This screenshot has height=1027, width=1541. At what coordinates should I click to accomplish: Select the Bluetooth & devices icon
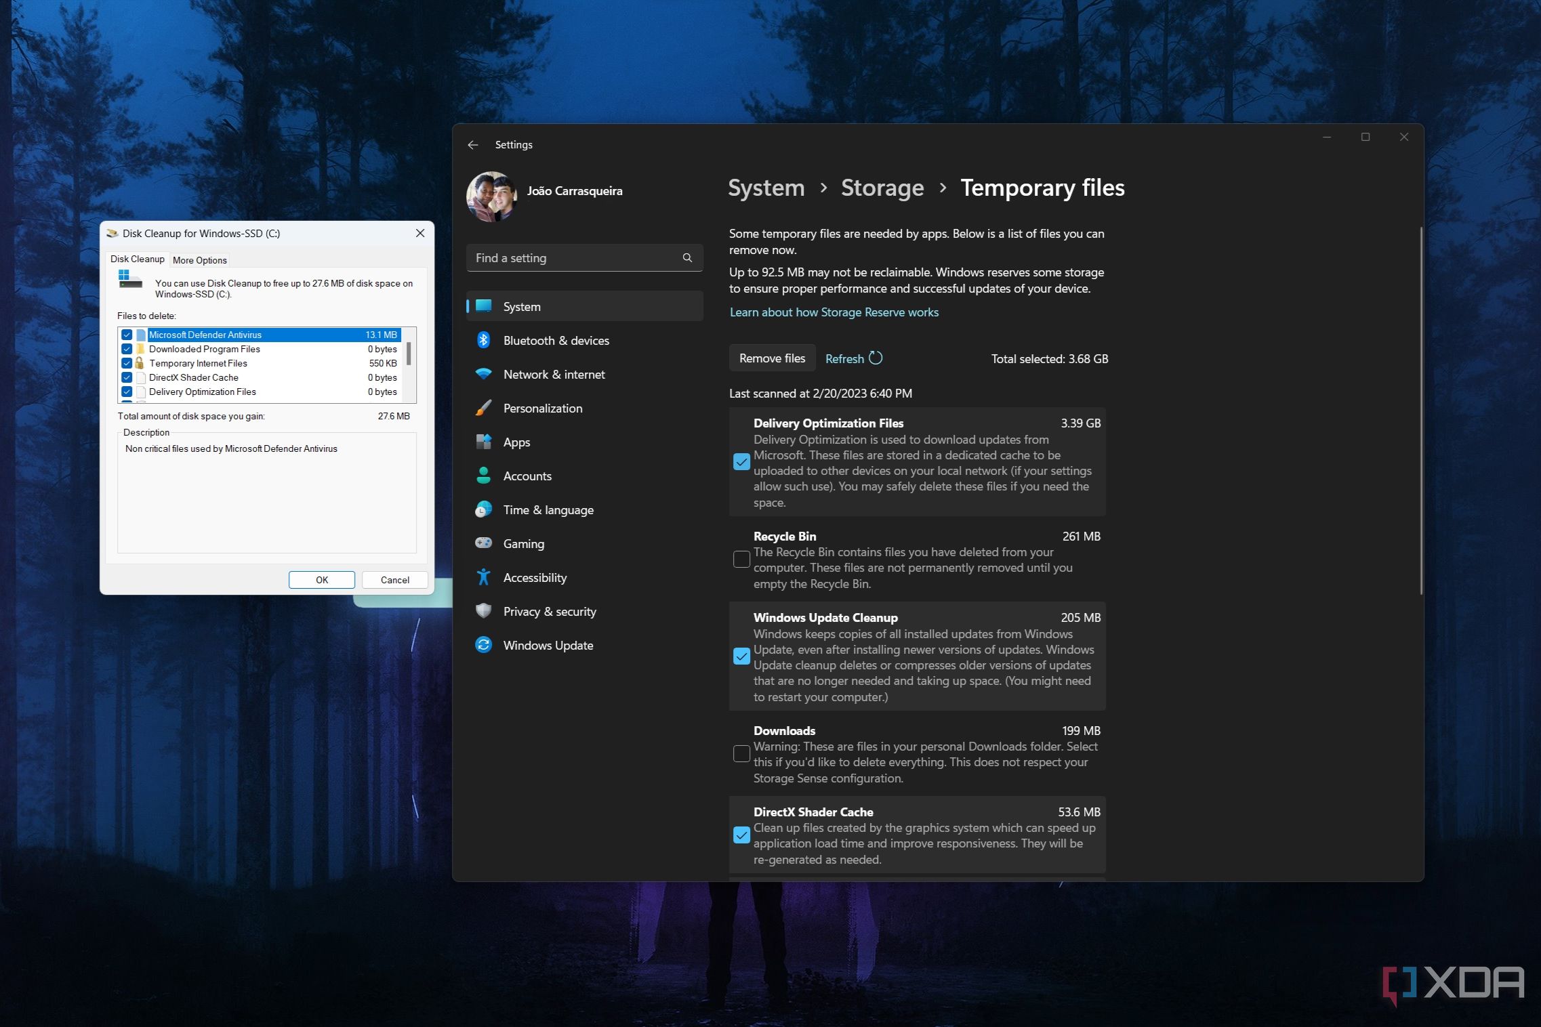484,341
